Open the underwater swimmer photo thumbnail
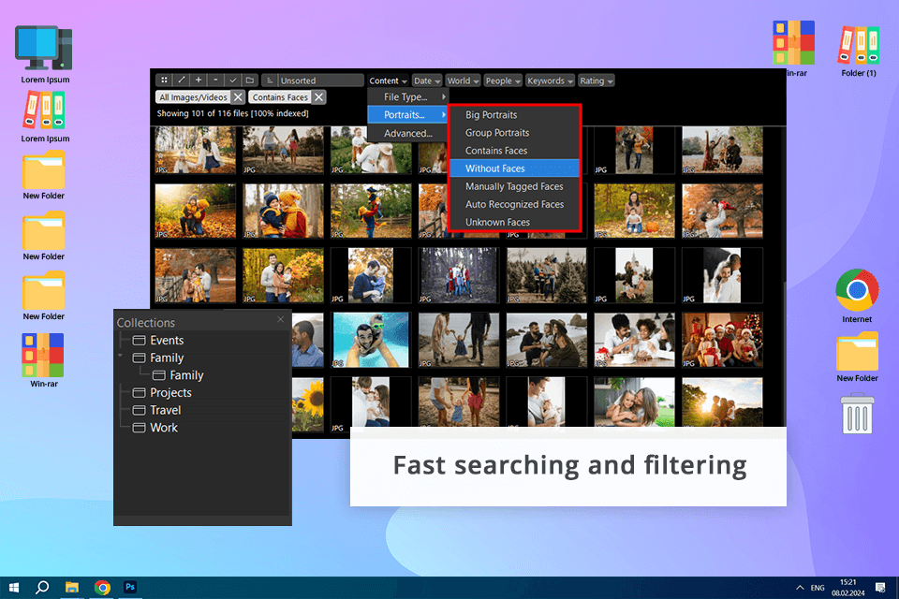 click(371, 340)
